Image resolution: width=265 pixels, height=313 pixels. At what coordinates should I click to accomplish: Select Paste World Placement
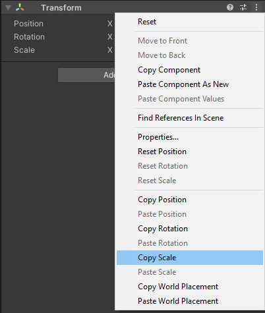tap(190, 301)
